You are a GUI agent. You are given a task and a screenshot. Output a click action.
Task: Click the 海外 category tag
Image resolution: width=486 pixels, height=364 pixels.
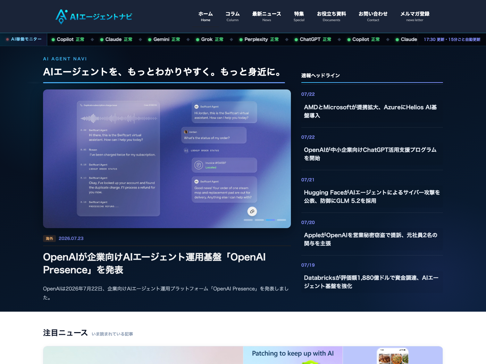[x=49, y=239]
